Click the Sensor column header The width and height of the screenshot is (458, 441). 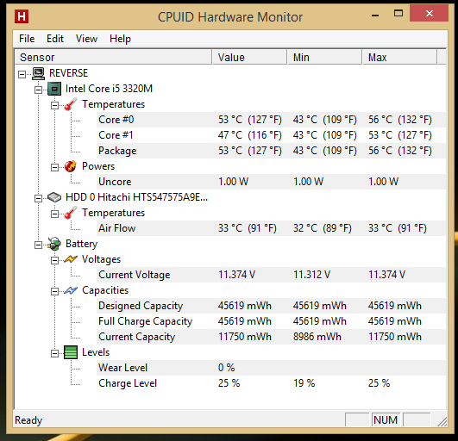click(x=113, y=57)
